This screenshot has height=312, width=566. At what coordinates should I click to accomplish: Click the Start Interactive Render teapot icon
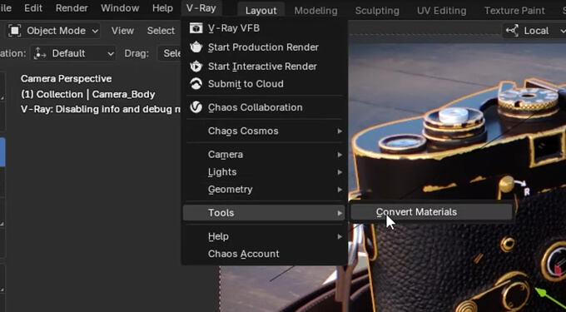[196, 66]
